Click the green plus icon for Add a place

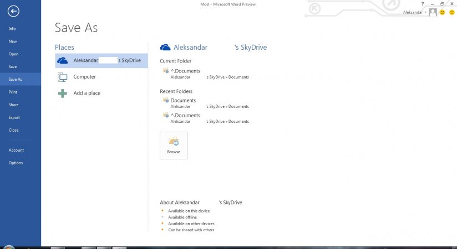(62, 94)
